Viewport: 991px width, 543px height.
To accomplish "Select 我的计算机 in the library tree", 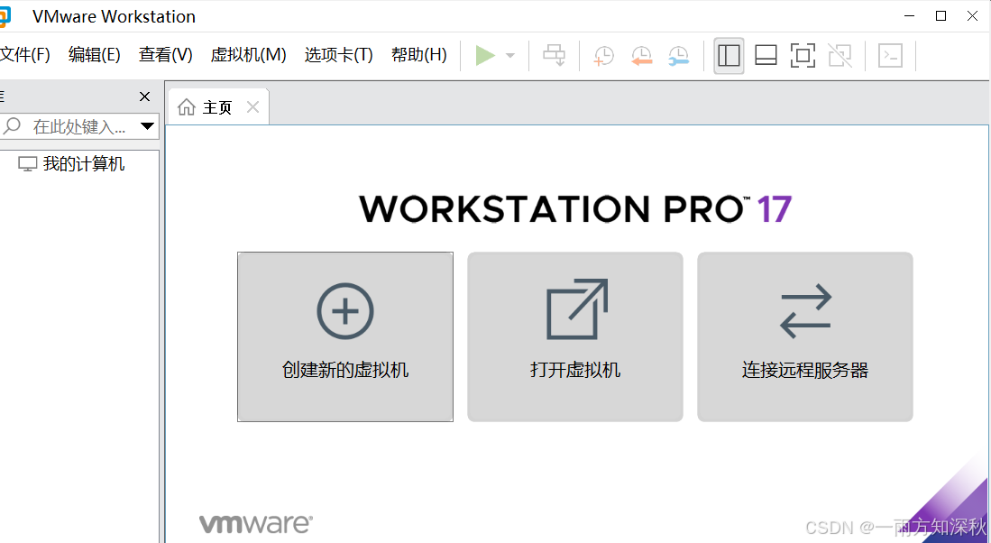I will coord(71,164).
